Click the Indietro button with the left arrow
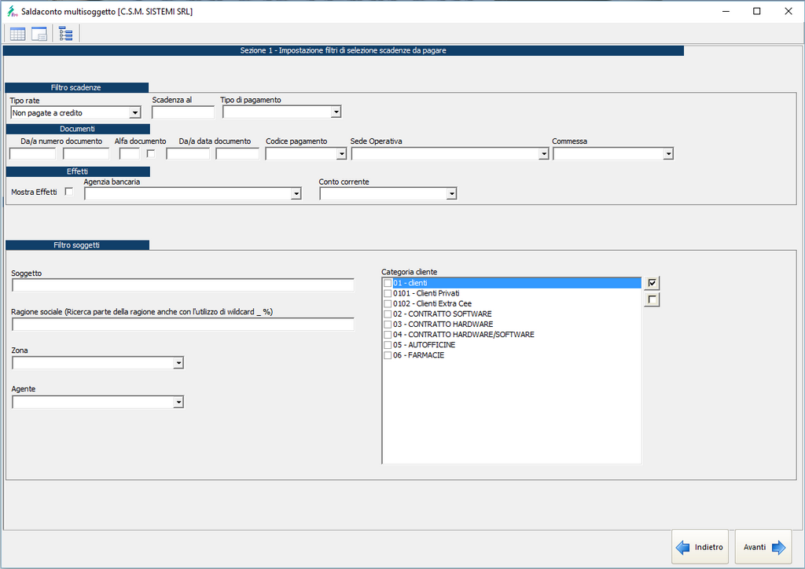 (700, 547)
